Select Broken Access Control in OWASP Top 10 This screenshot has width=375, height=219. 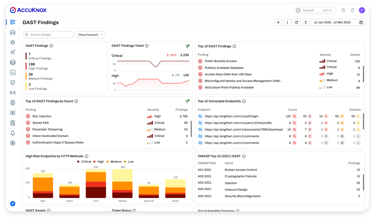[x=241, y=170]
